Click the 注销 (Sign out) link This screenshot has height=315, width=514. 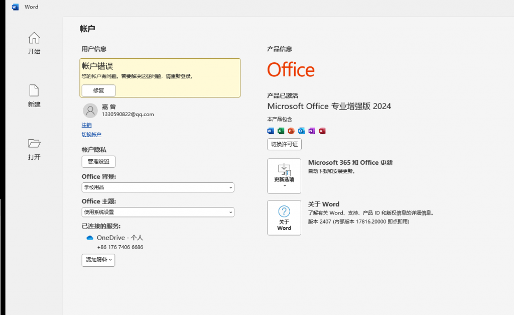coord(87,125)
